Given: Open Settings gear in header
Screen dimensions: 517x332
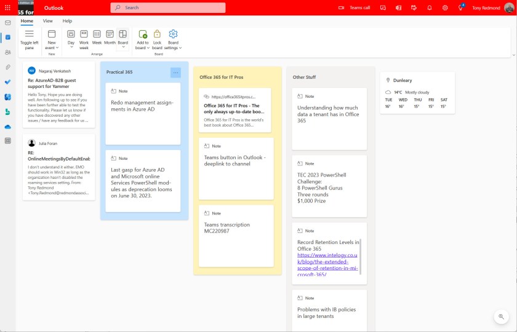Looking at the screenshot, I should click(x=445, y=7).
